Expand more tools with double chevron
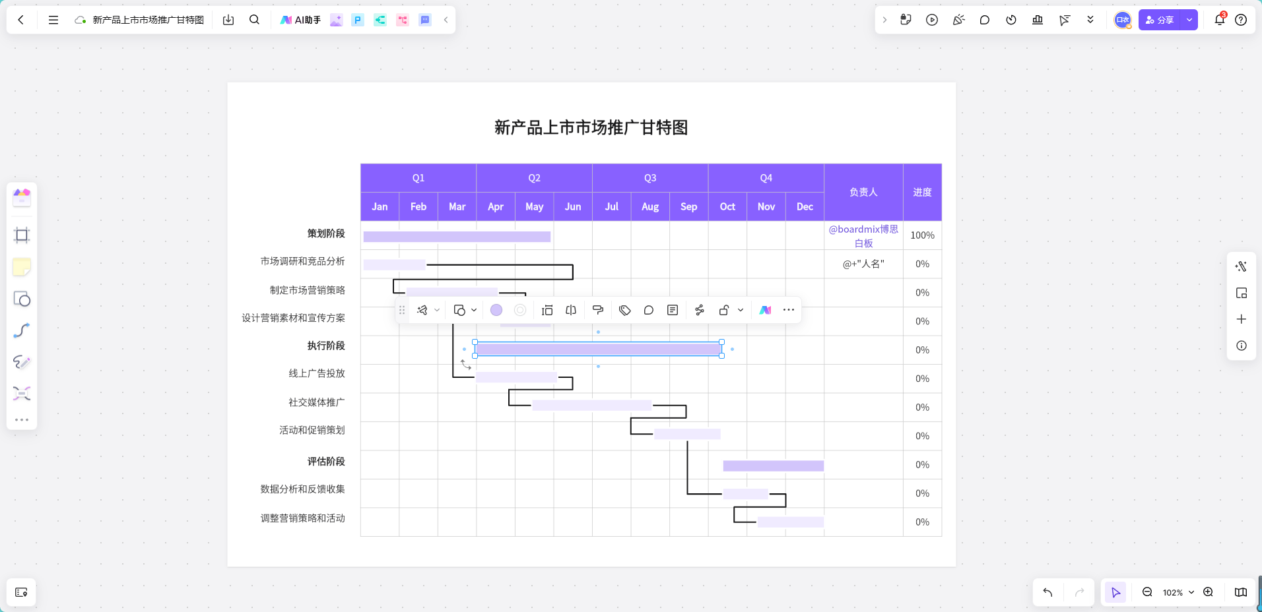This screenshot has height=612, width=1262. pyautogui.click(x=1090, y=20)
